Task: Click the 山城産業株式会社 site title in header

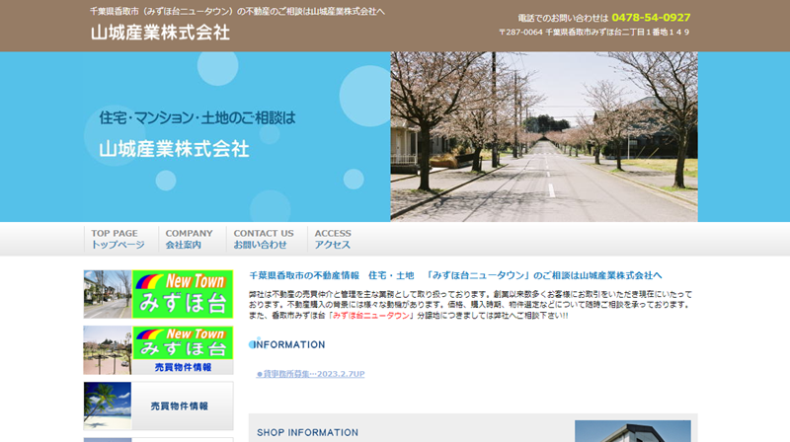Action: point(160,33)
